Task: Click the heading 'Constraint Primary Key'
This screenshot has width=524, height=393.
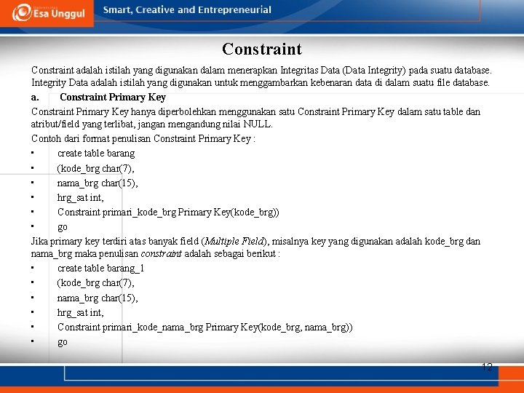Action: [113, 98]
